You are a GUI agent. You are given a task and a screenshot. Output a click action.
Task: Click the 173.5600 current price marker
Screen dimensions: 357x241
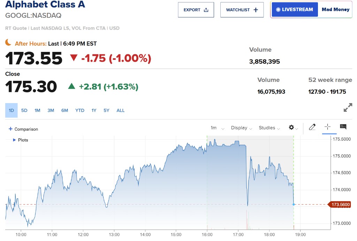click(339, 204)
